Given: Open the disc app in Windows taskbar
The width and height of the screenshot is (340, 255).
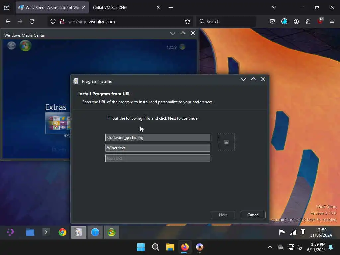Looking at the screenshot, I should click(200, 247).
